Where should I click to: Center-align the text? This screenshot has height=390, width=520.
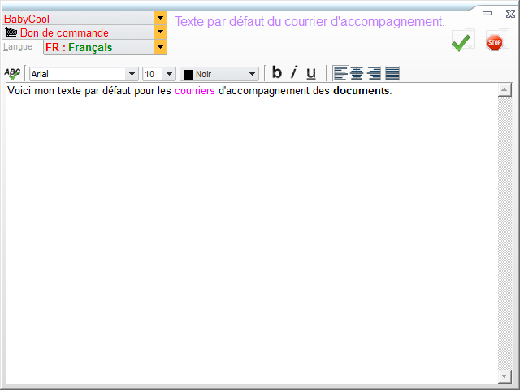(x=357, y=74)
